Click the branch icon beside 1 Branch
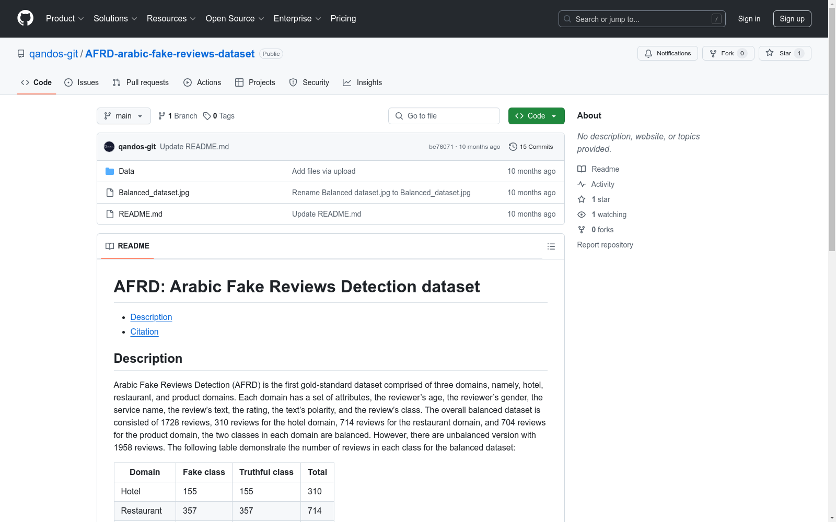 (162, 116)
